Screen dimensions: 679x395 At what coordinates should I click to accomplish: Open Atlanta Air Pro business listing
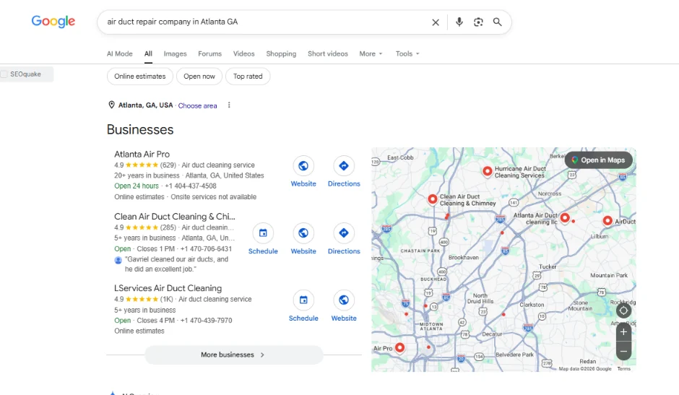[x=142, y=155]
